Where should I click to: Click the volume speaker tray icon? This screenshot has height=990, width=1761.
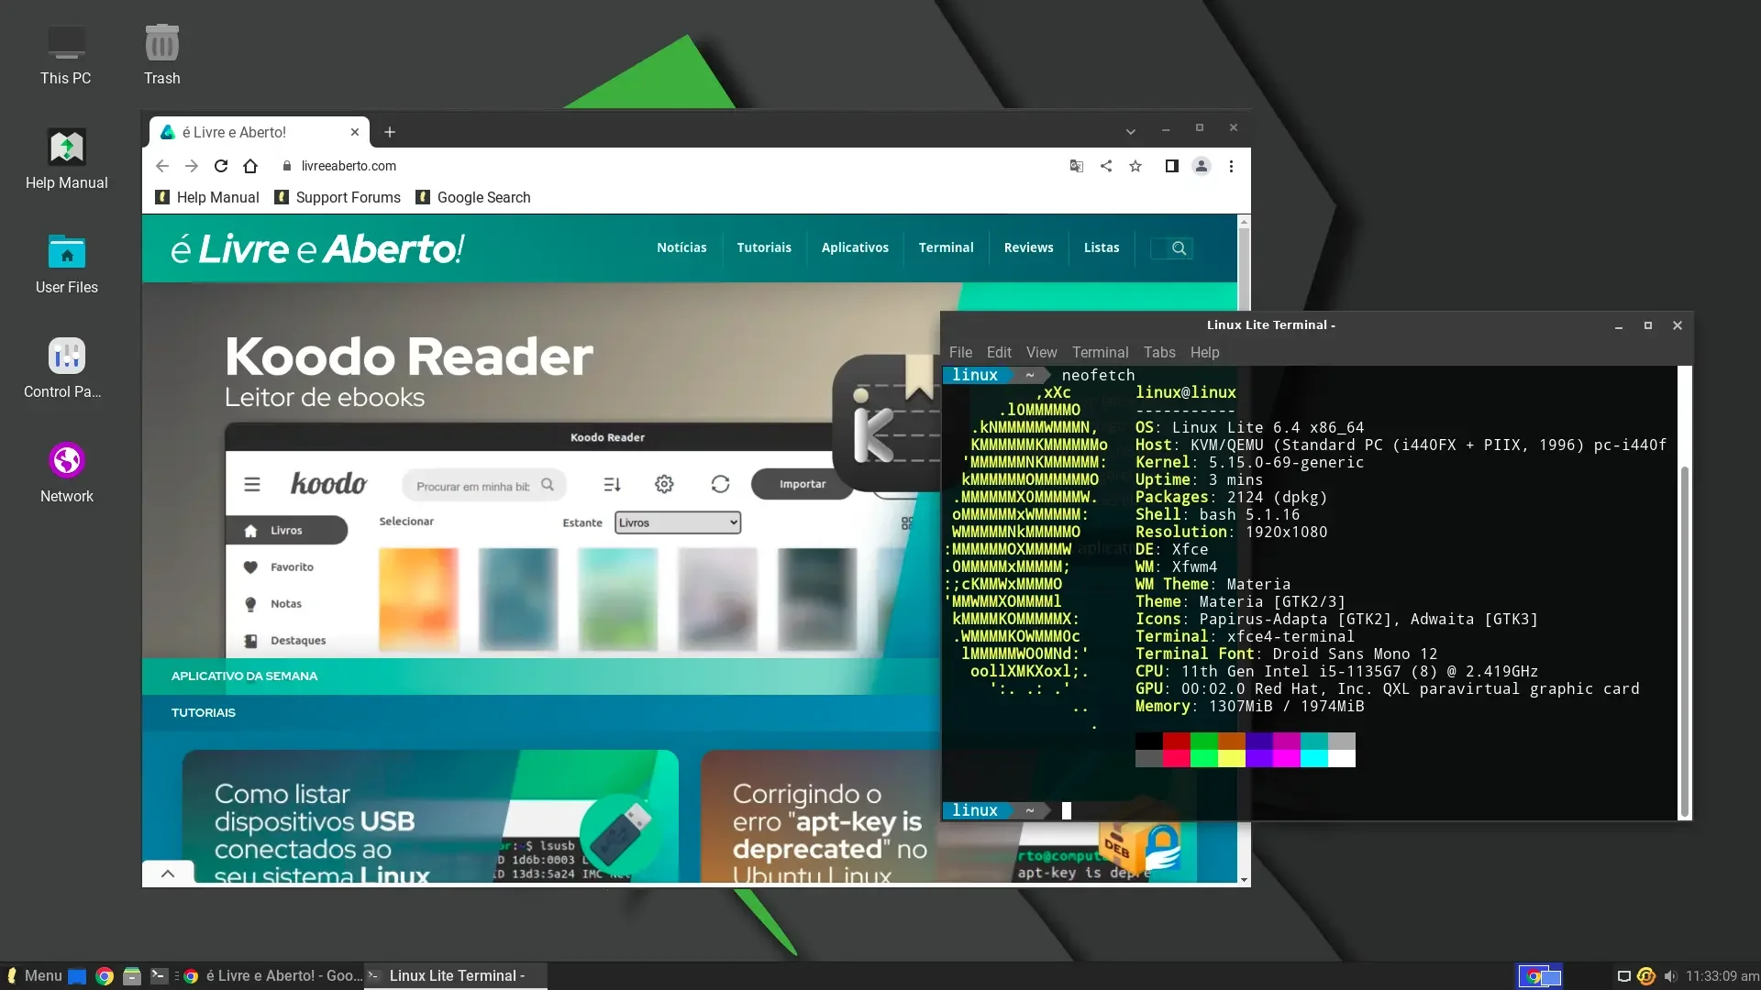(1670, 976)
